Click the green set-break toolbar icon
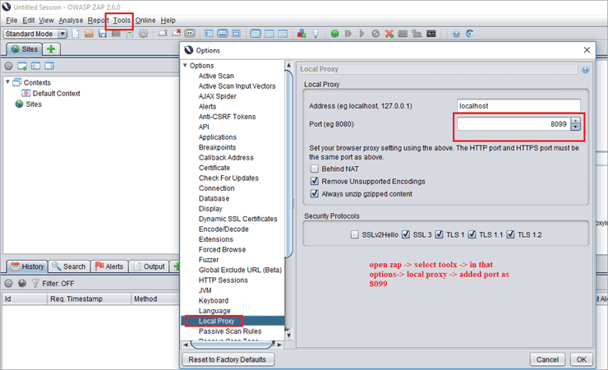This screenshot has width=608, height=370. click(334, 34)
